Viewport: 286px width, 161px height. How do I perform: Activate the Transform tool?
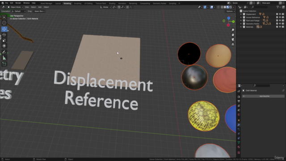(4, 46)
